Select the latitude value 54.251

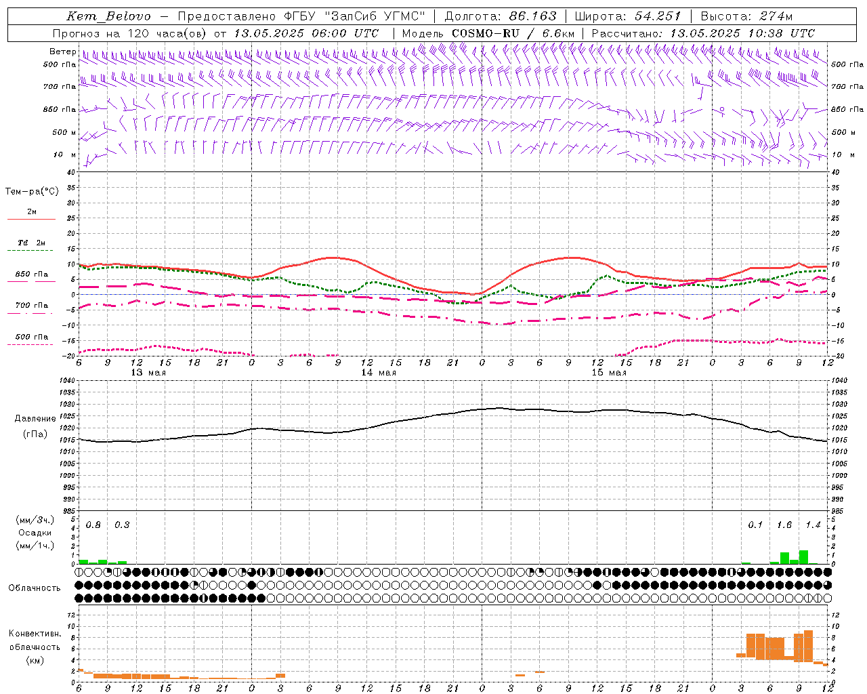657,16
